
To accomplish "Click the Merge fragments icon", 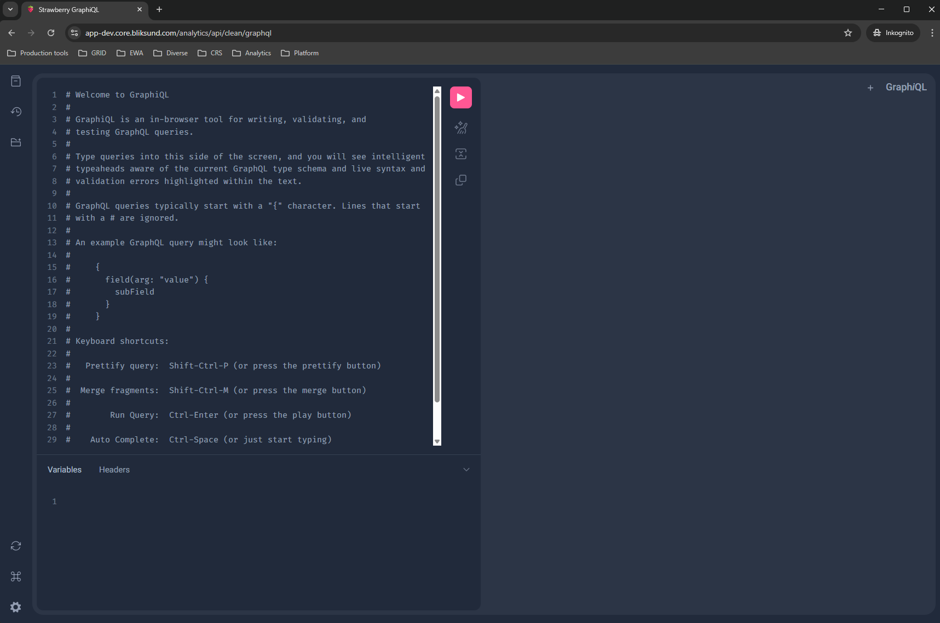I will [460, 154].
